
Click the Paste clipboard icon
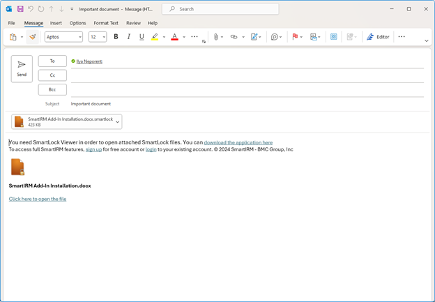13,37
